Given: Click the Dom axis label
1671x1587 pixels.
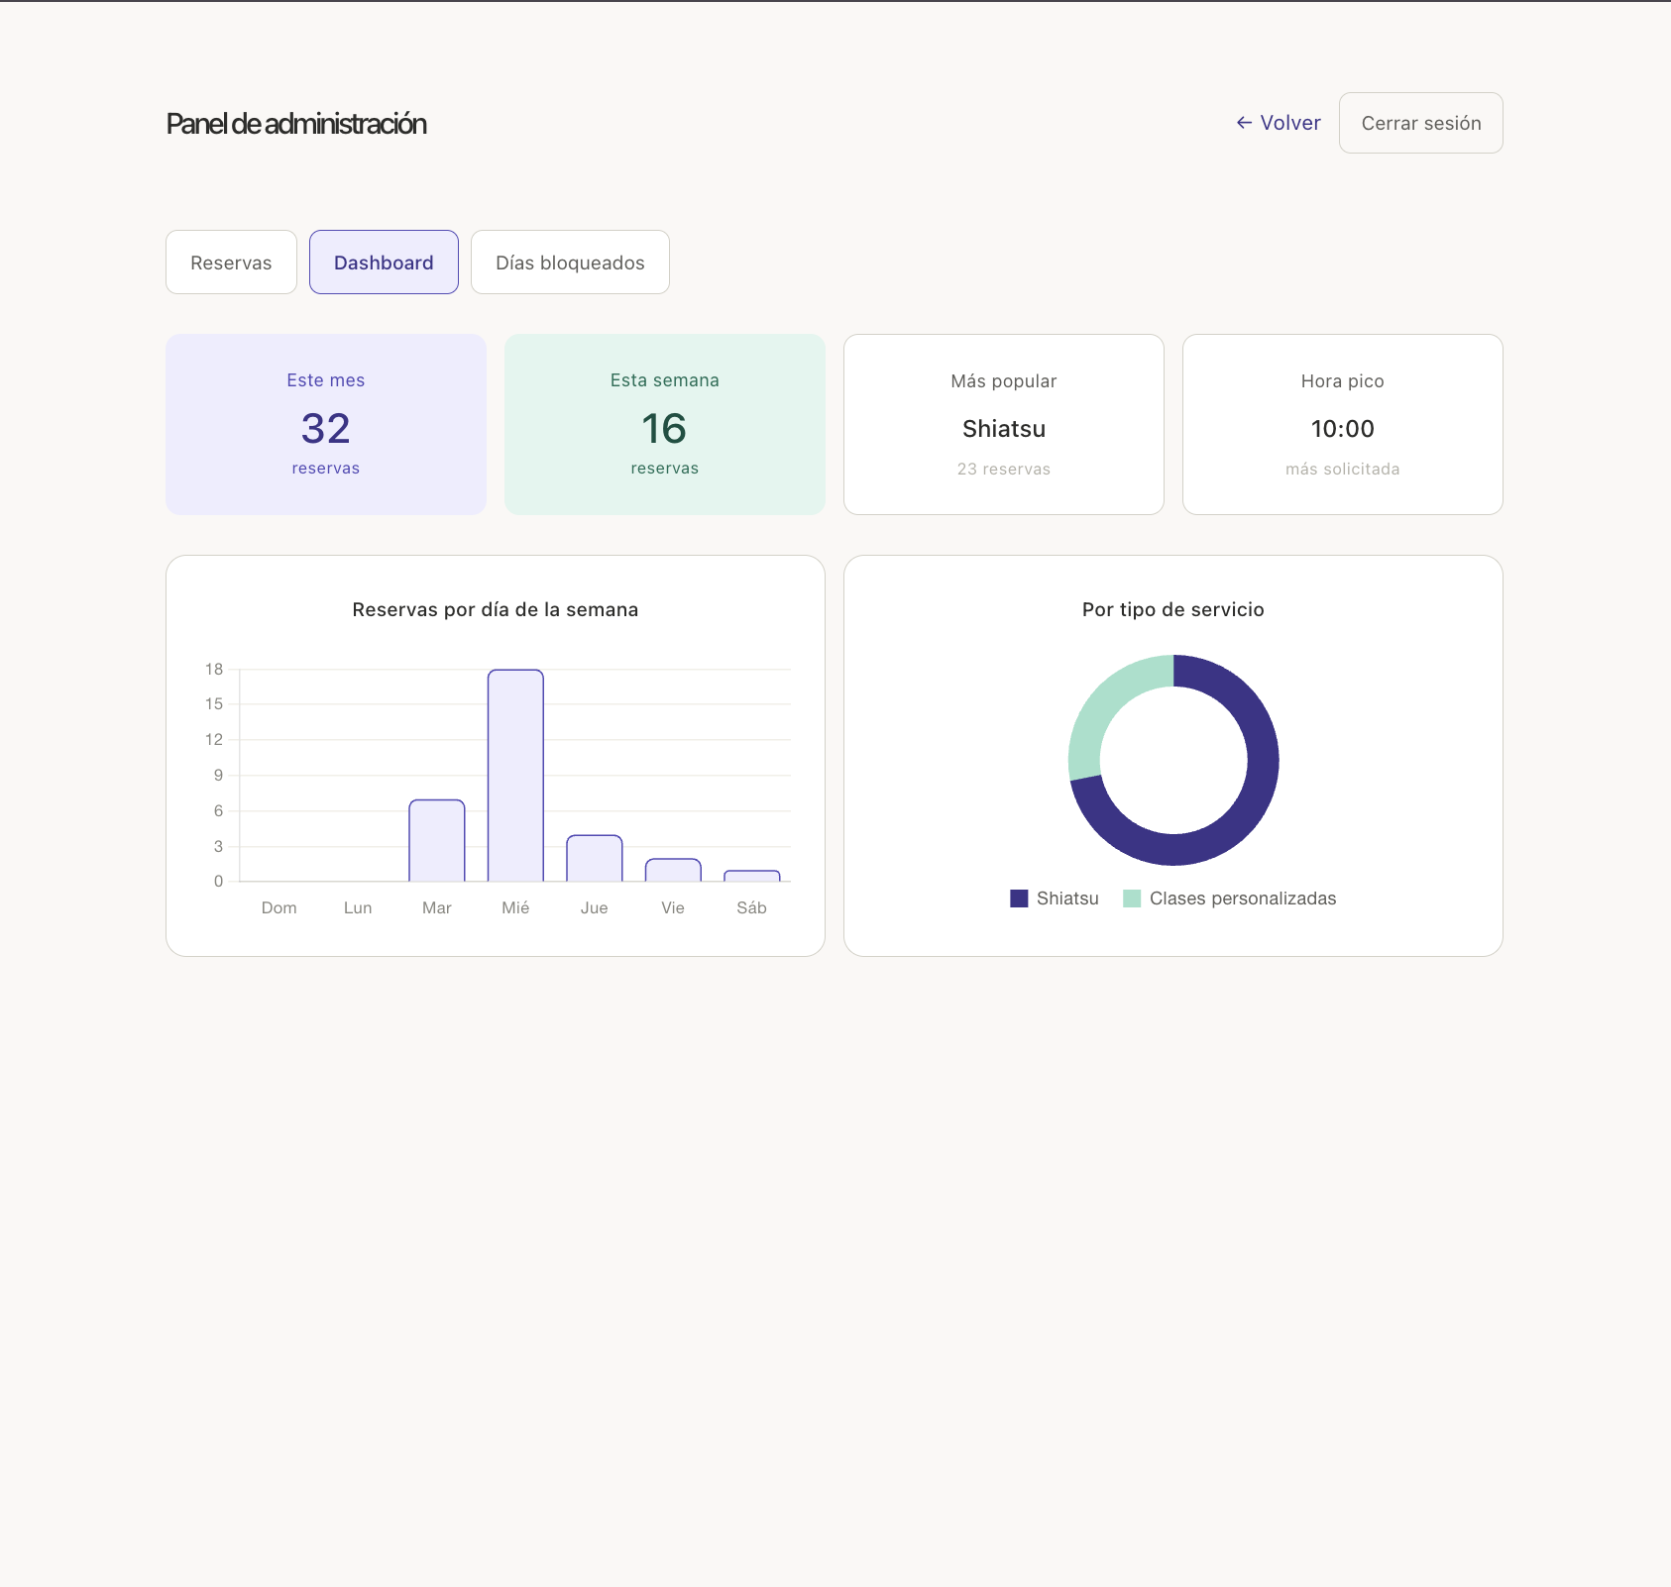Looking at the screenshot, I should click(279, 908).
